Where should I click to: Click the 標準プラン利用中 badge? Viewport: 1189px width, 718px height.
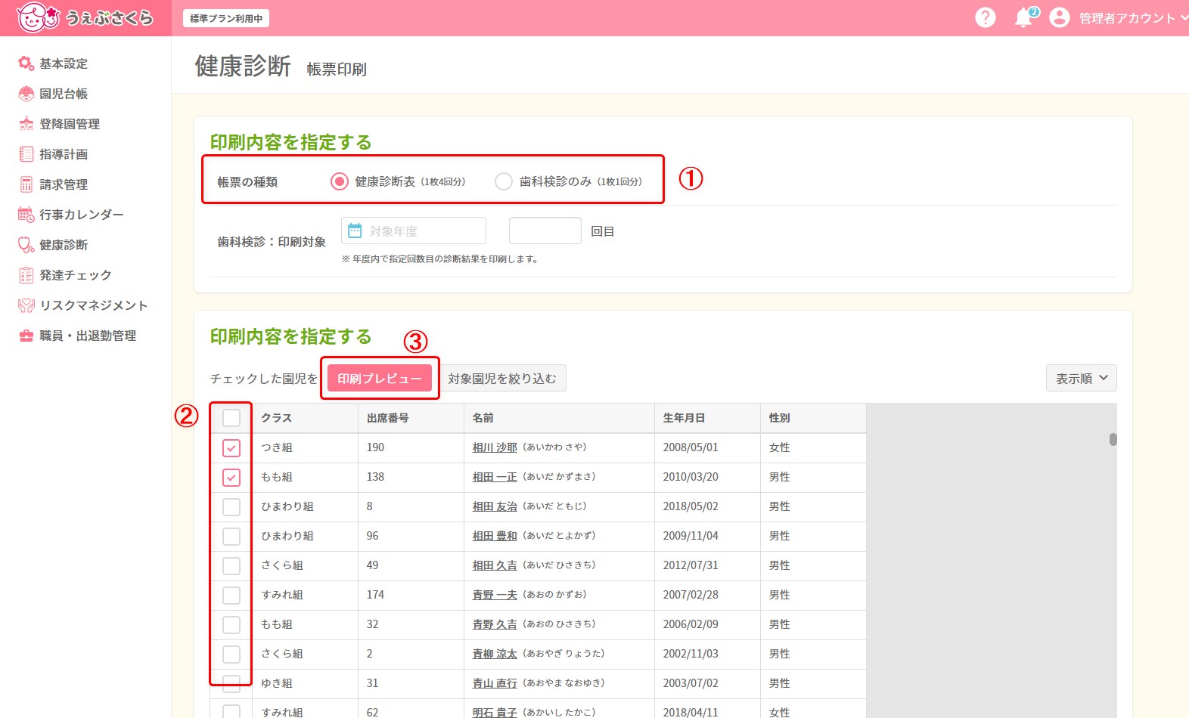pos(226,18)
